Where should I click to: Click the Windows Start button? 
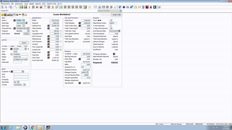(3, 128)
